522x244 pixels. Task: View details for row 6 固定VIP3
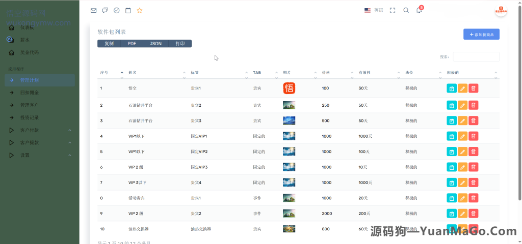click(x=452, y=167)
